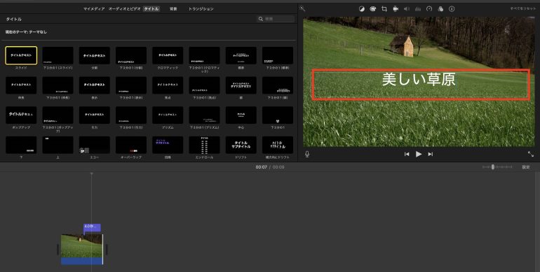Image resolution: width=540 pixels, height=272 pixels.
Task: Select the 下3分の1(スライド) title thumbnail
Action: [58, 56]
